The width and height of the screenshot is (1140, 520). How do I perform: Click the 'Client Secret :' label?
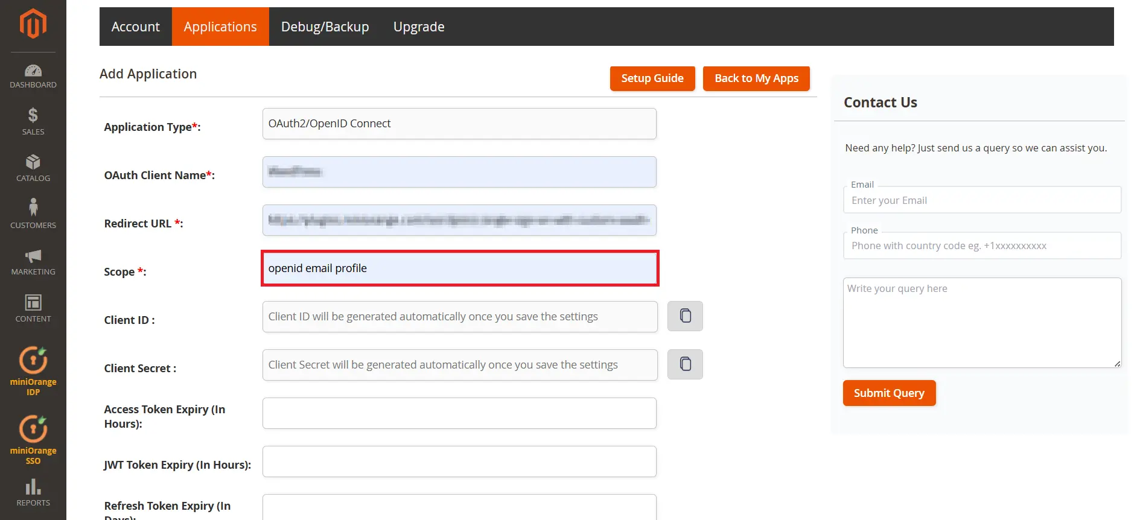pos(140,368)
